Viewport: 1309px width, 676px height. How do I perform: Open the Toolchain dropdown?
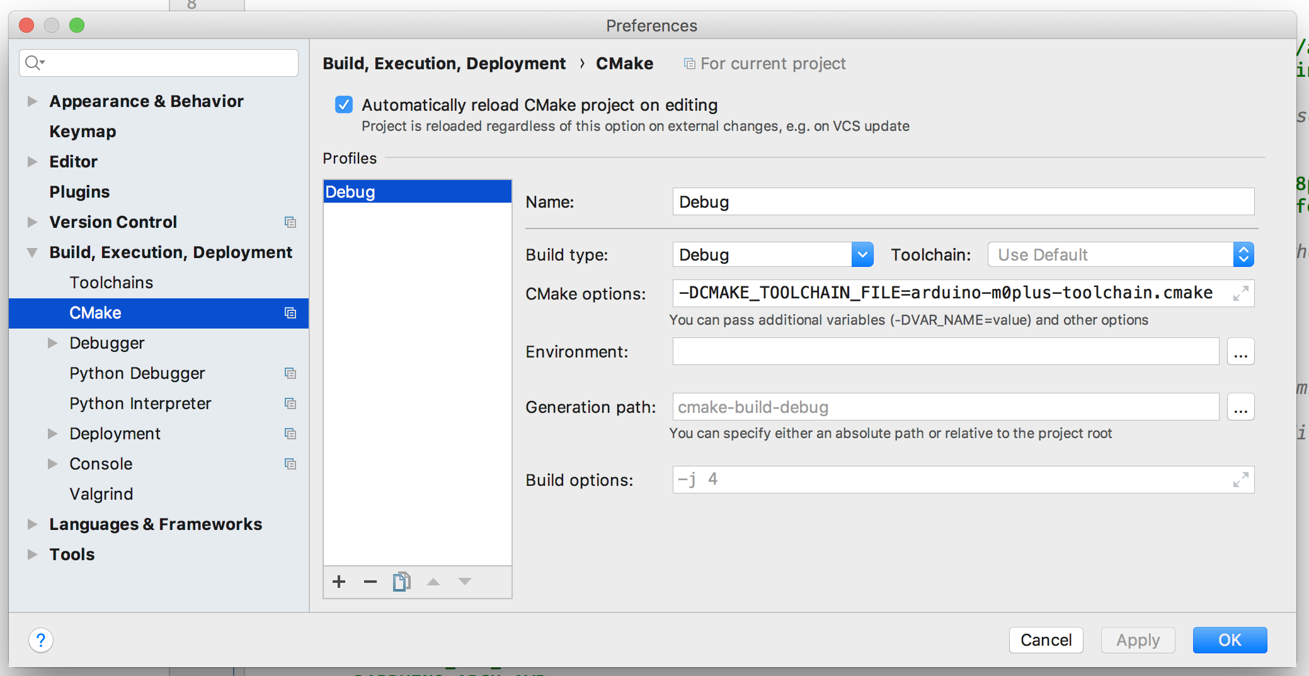pos(1243,254)
